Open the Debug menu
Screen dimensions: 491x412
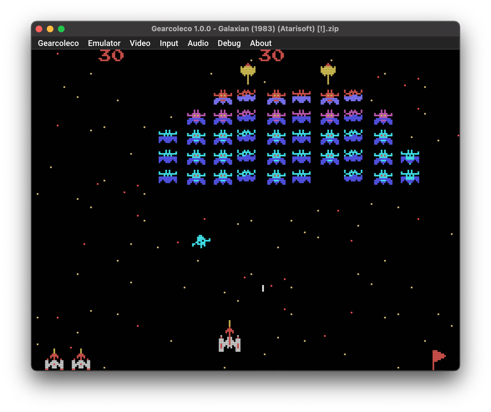[229, 43]
